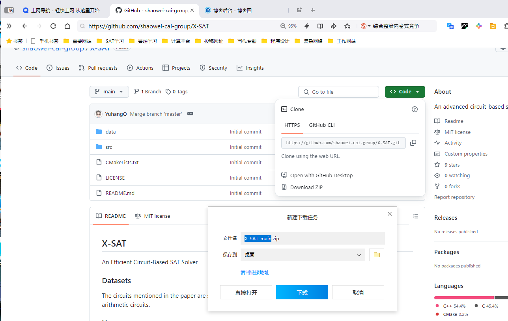This screenshot has height=321, width=508.
Task: Select the MIT license readme tab
Action: pos(153,216)
